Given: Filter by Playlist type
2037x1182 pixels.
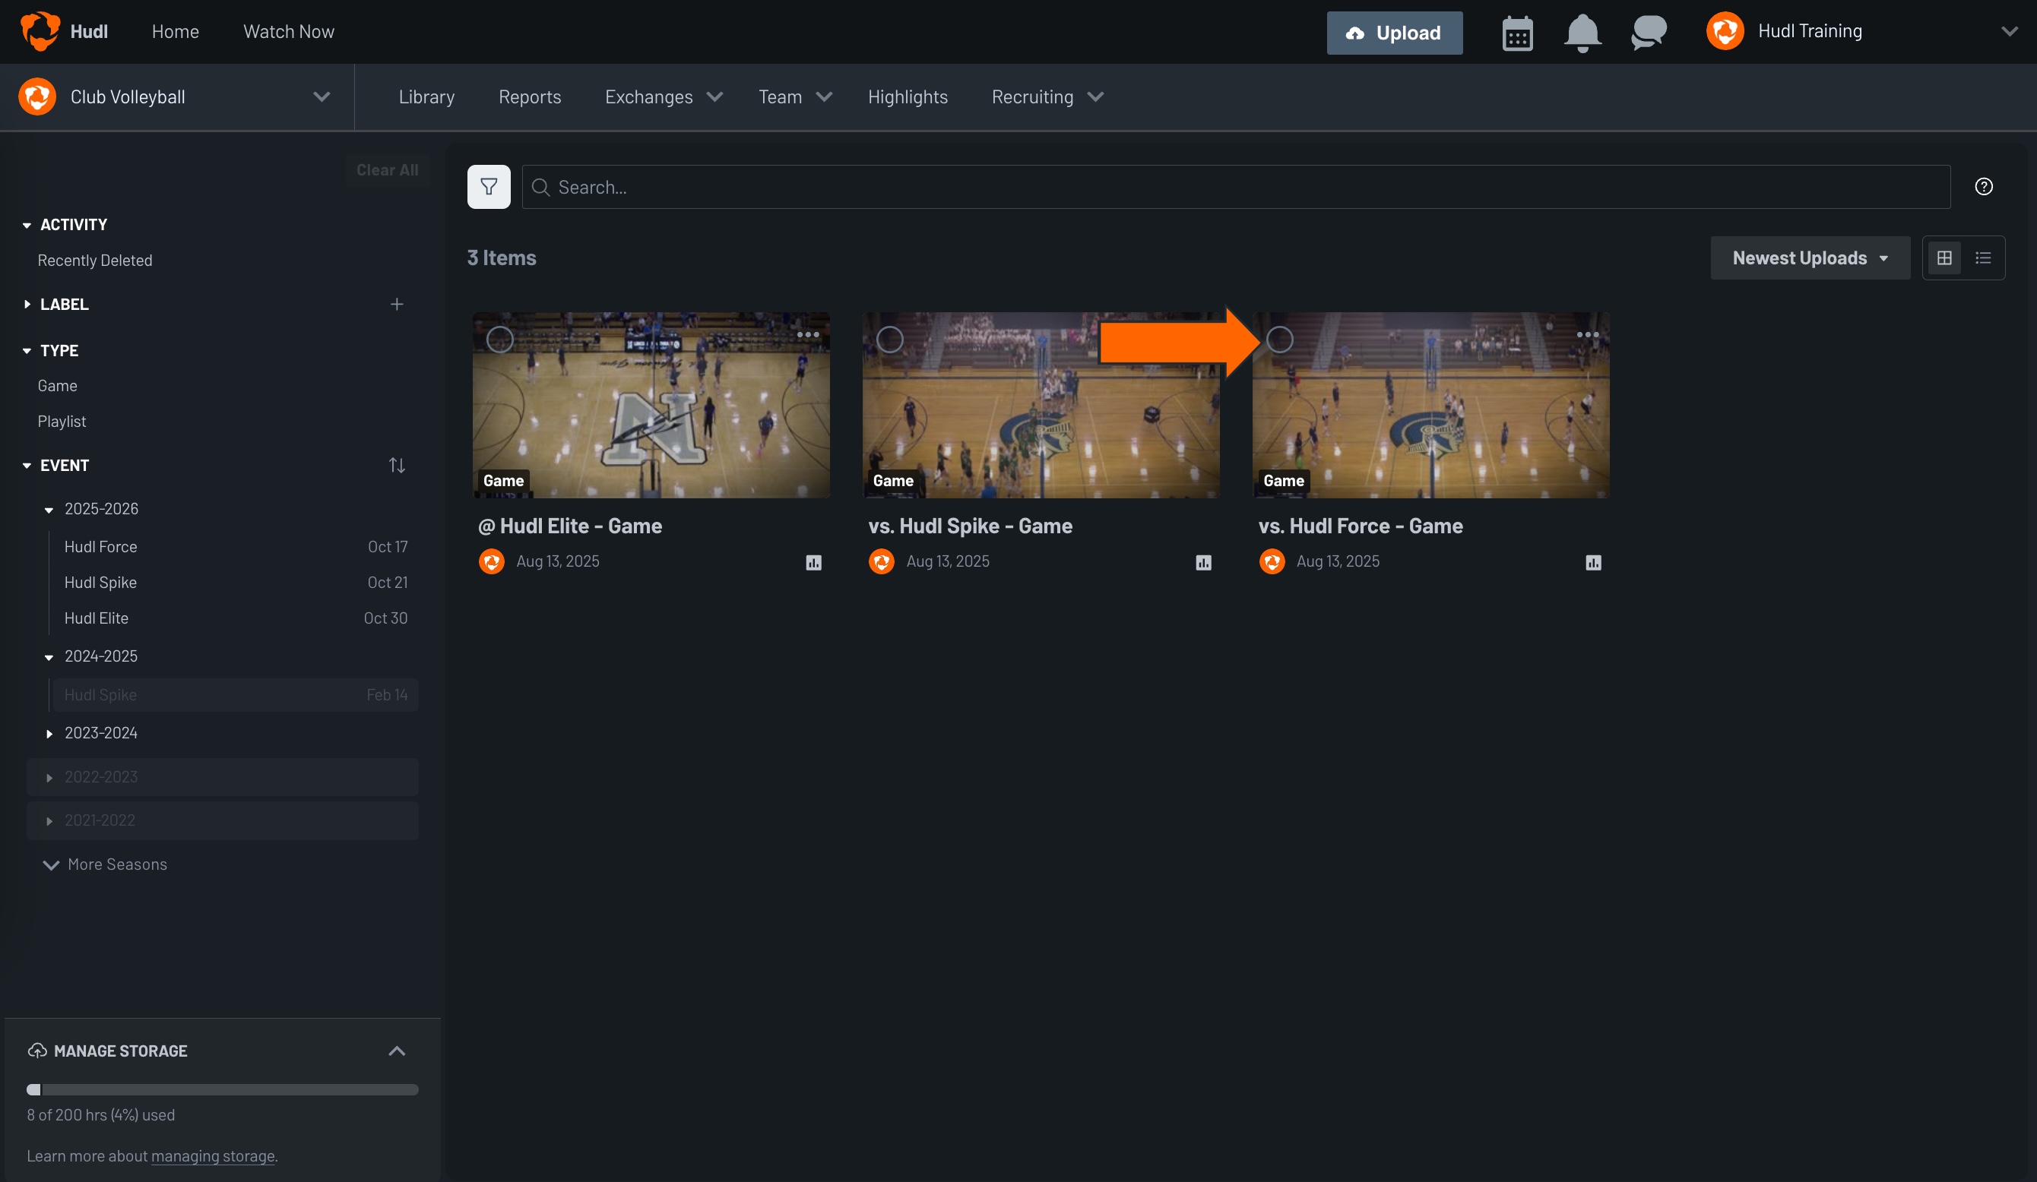Looking at the screenshot, I should 62,421.
